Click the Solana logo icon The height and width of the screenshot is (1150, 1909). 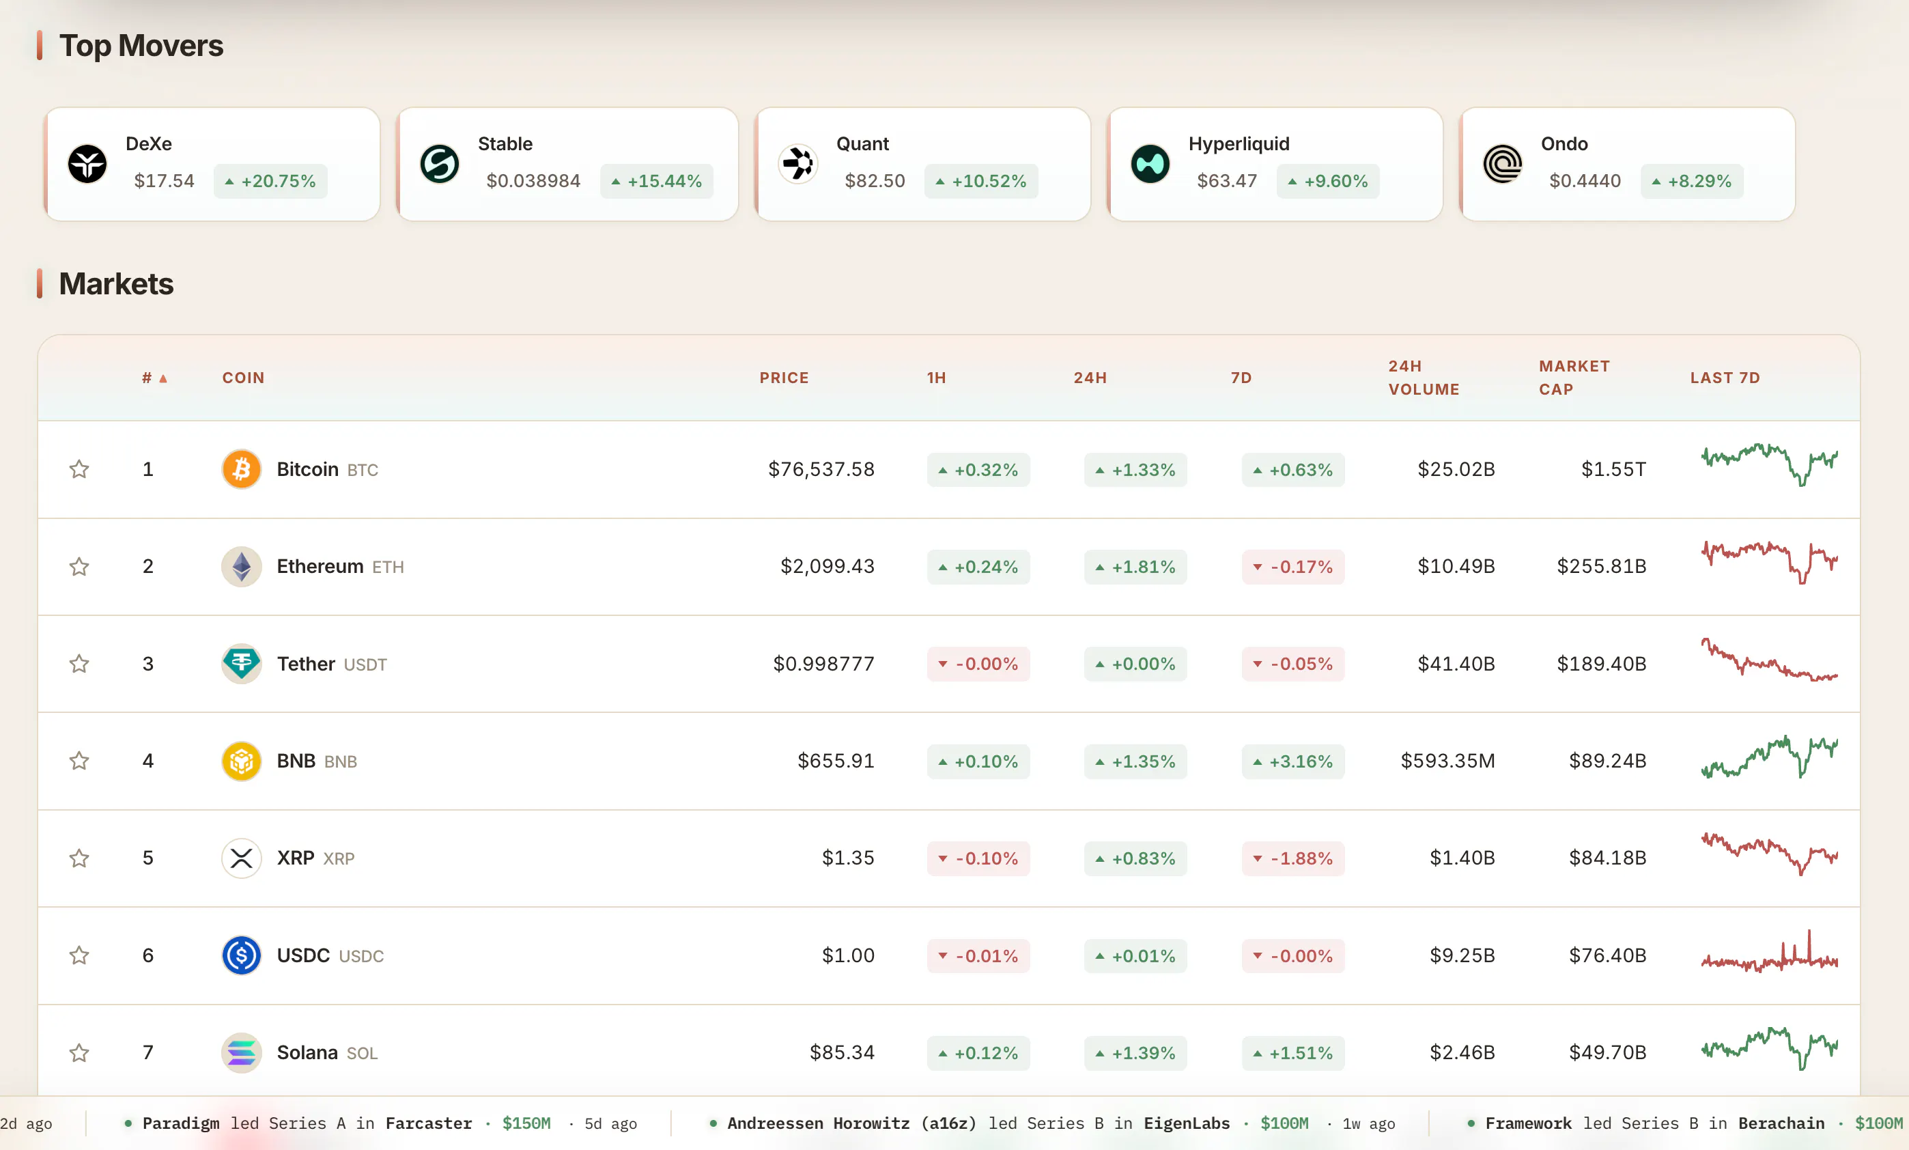[x=242, y=1052]
